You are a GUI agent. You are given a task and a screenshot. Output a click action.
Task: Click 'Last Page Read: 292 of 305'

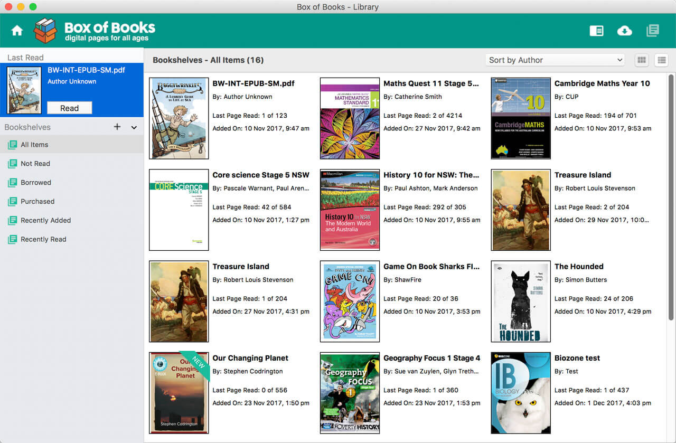pyautogui.click(x=425, y=207)
